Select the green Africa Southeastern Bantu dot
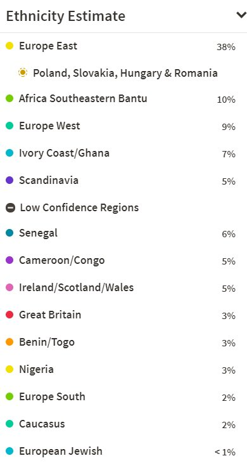 point(9,98)
